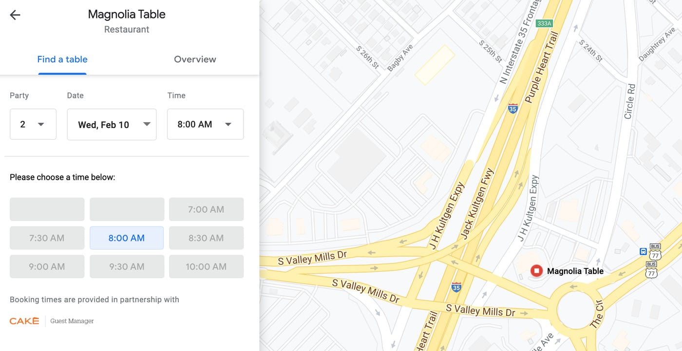Select the 9:30 AM time slot

point(127,267)
